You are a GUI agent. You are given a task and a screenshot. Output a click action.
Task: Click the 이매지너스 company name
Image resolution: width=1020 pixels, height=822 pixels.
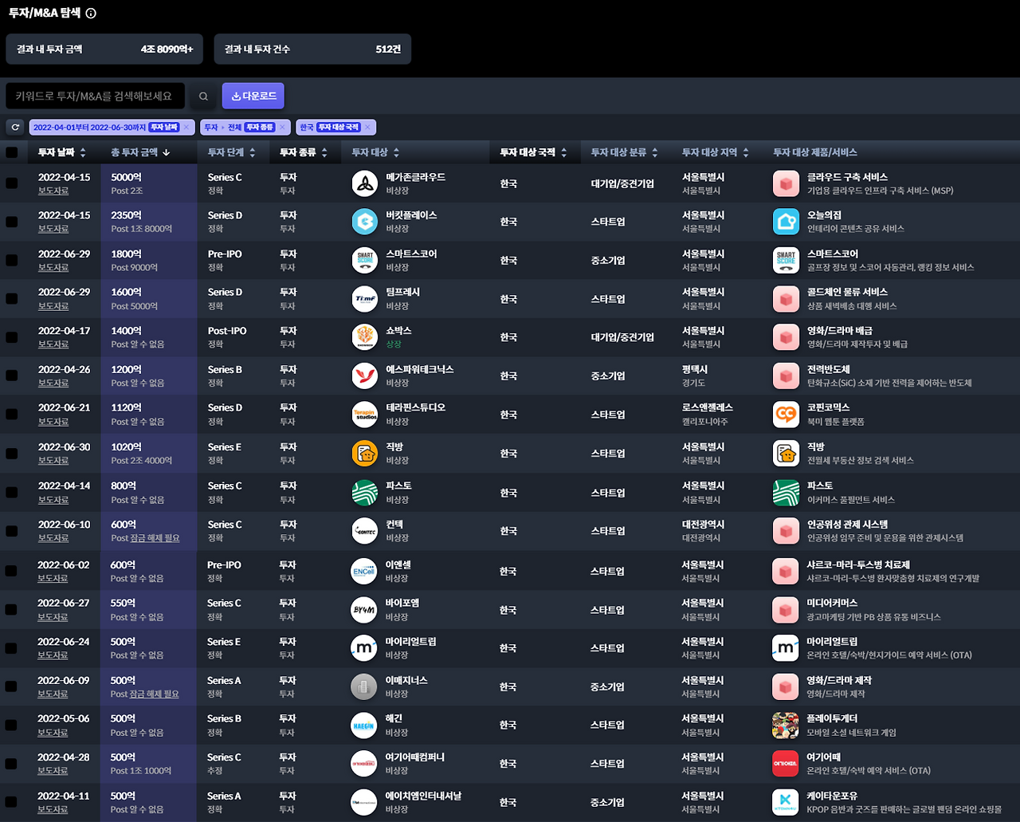tap(406, 681)
